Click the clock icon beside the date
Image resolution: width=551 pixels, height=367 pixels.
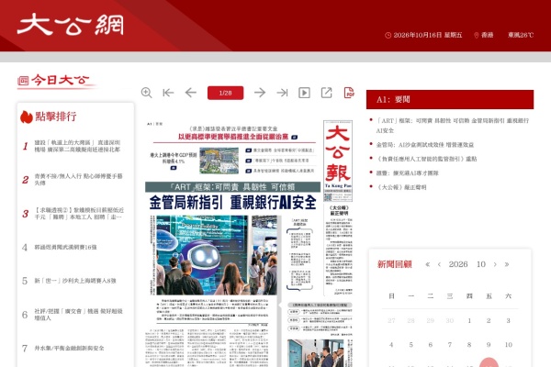[x=388, y=35]
